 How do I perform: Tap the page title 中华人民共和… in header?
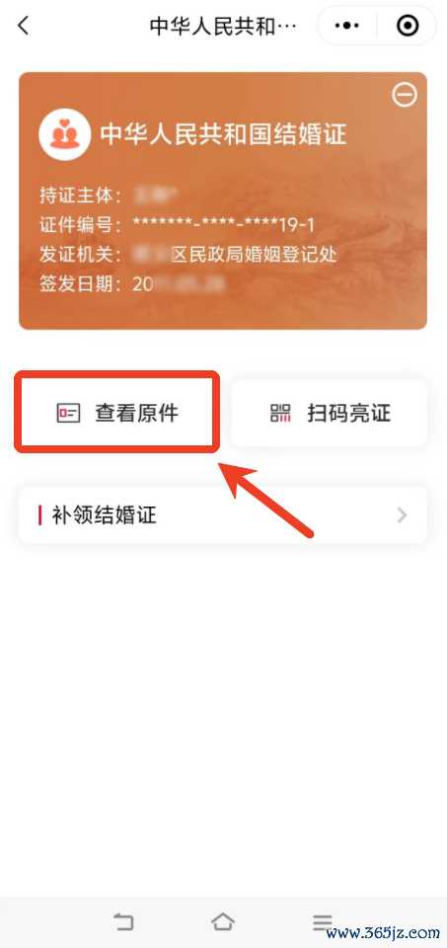(x=223, y=26)
